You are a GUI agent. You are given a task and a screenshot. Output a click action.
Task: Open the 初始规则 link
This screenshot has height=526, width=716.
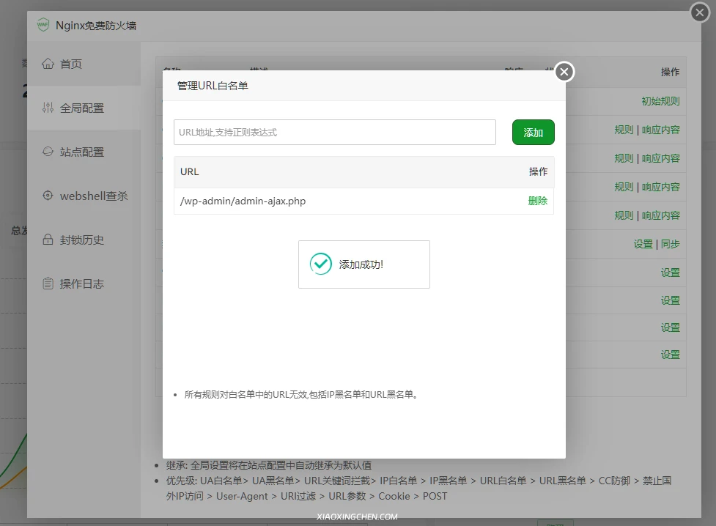pos(660,101)
